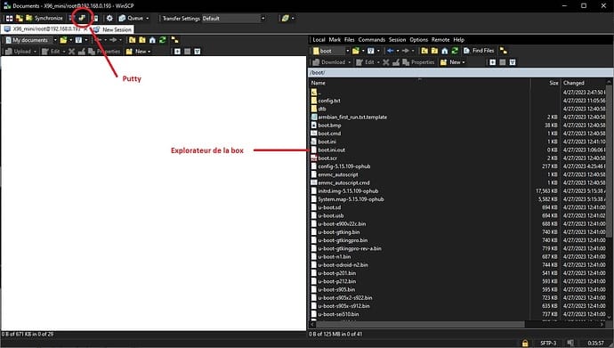This screenshot has width=614, height=348.
Task: Open the Preferences gear icon
Action: 109,18
